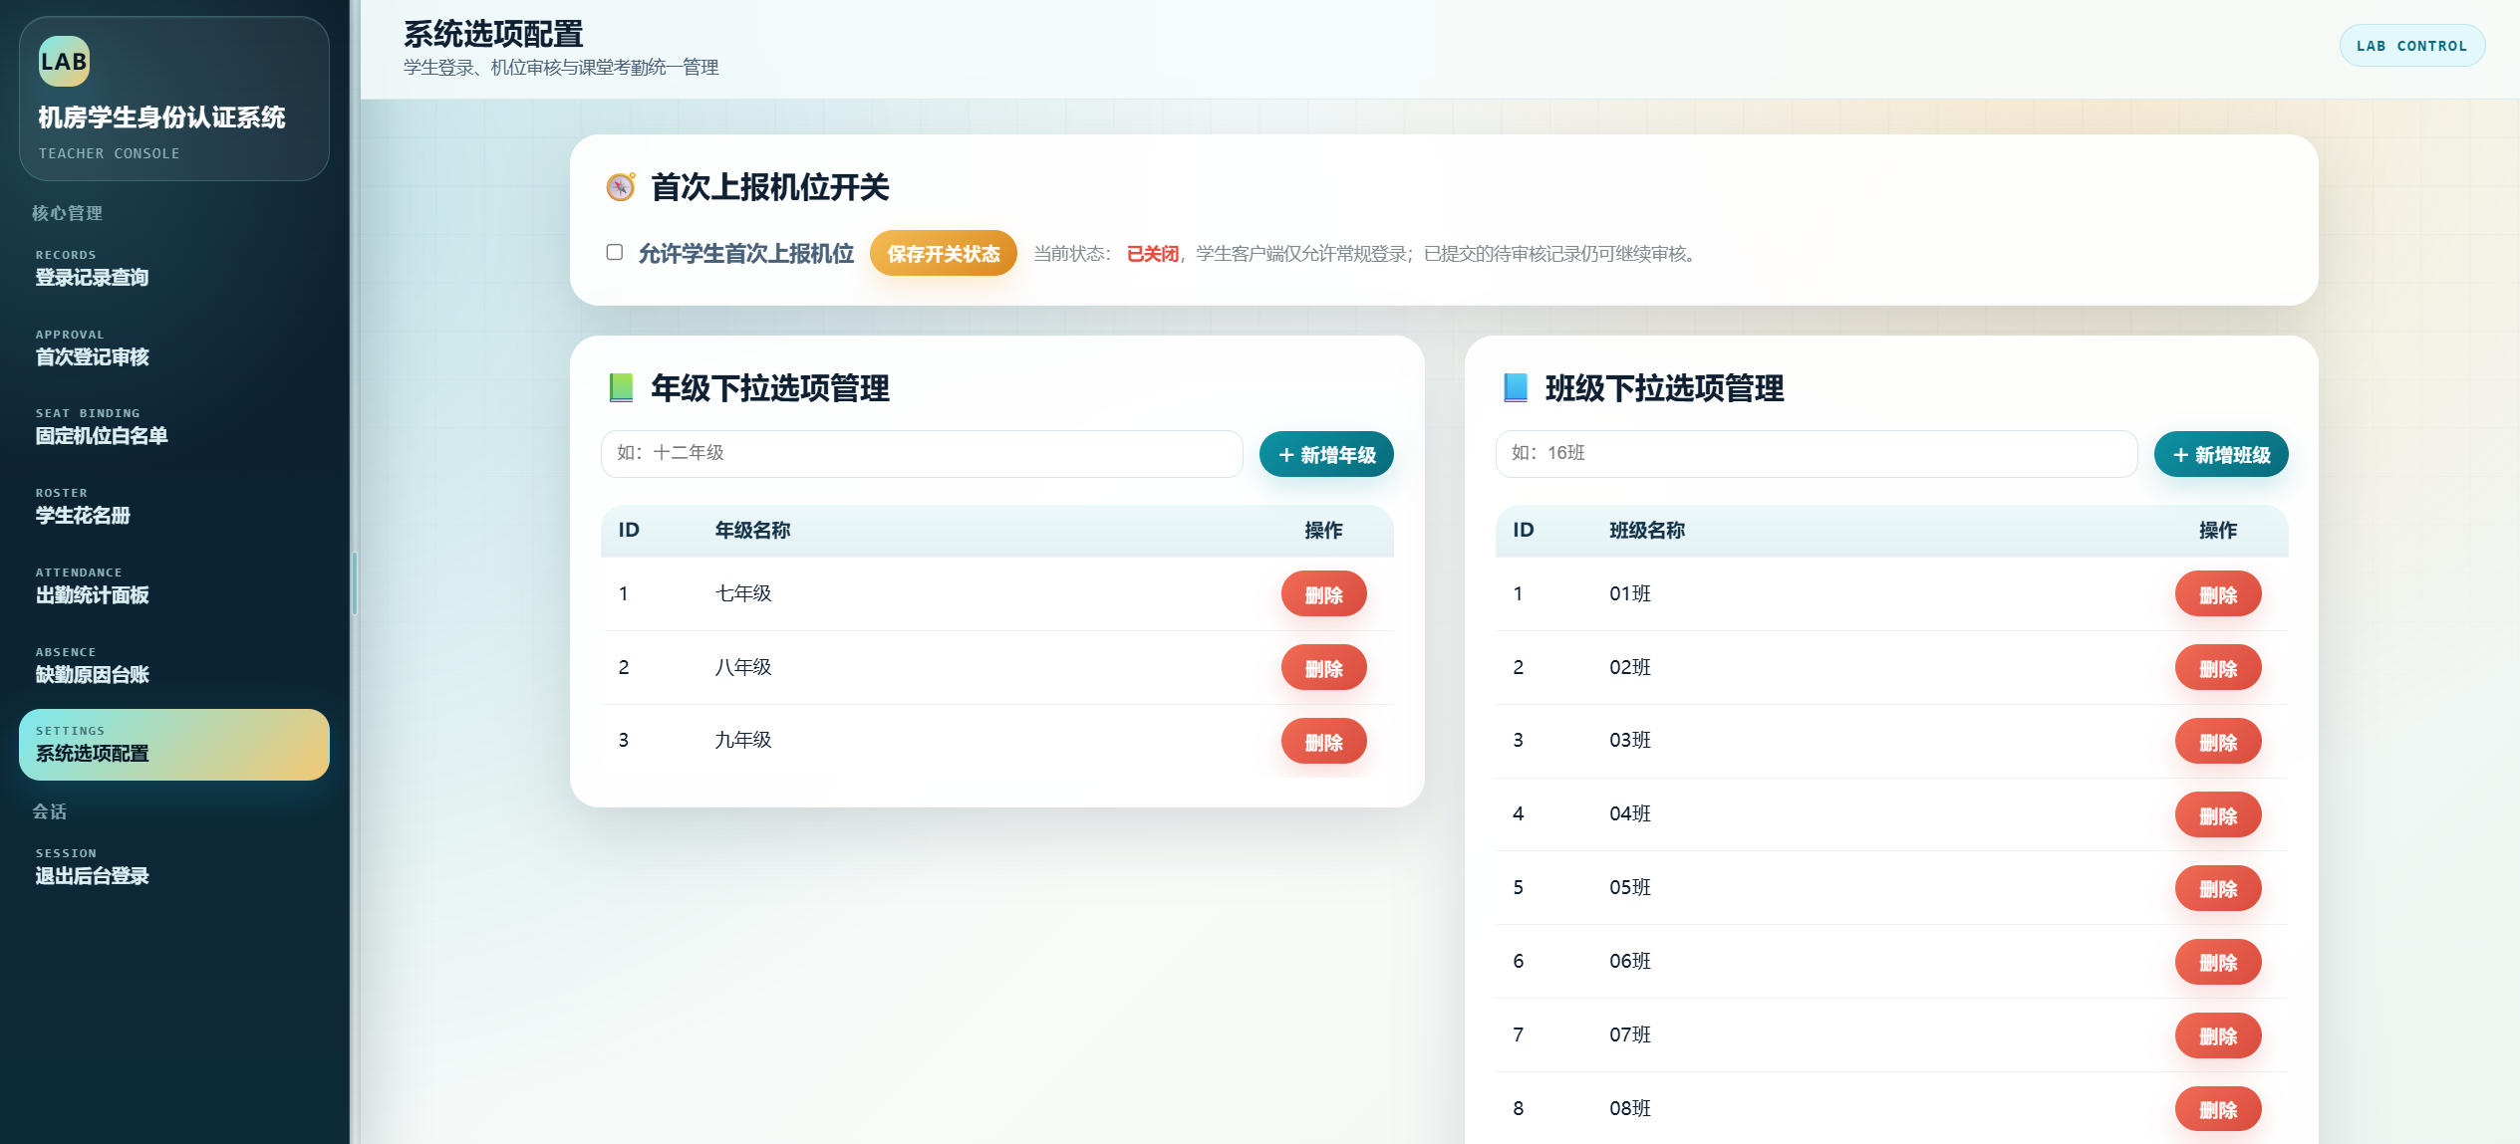Open 出勤统计面板 in the sidebar
Screen dimensions: 2520x1144
[x=173, y=584]
